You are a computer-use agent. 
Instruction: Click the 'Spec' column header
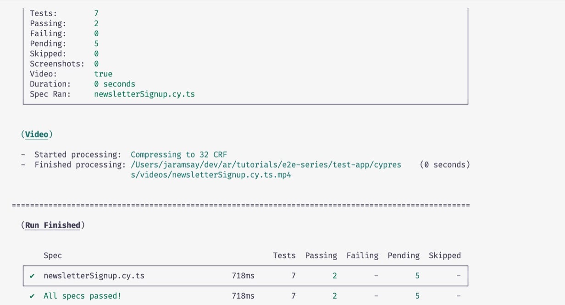click(53, 256)
